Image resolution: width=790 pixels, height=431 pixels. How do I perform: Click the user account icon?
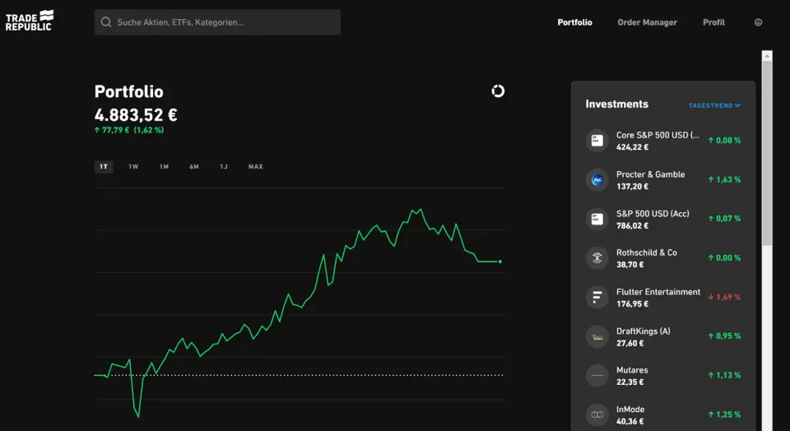(x=758, y=22)
